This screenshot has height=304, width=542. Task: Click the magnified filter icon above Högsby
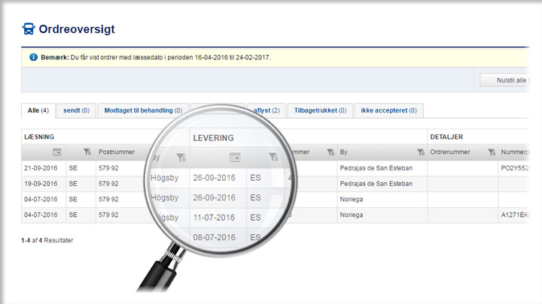pyautogui.click(x=181, y=158)
